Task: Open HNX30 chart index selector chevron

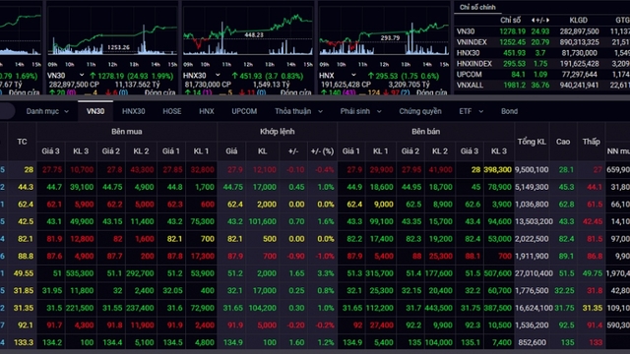Action: click(218, 75)
